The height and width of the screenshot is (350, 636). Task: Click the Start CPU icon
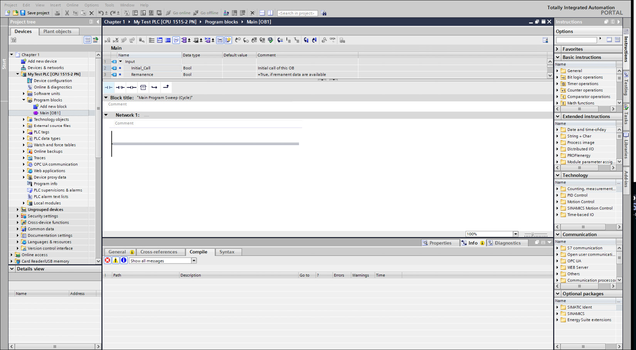pyautogui.click(x=234, y=13)
